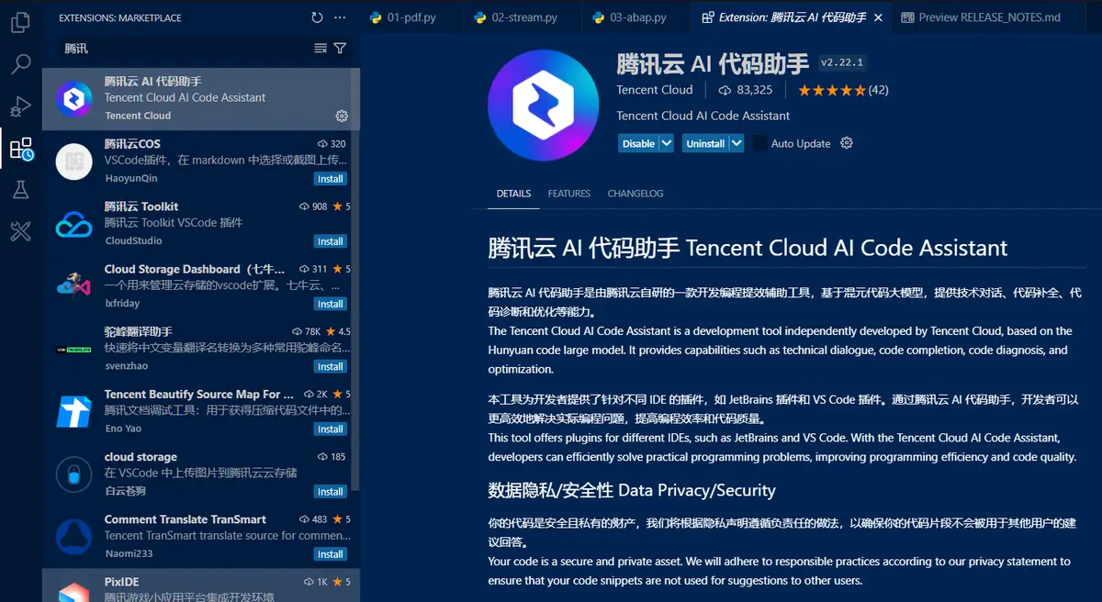
Task: Clear extensions search results icon
Action: tap(320, 48)
